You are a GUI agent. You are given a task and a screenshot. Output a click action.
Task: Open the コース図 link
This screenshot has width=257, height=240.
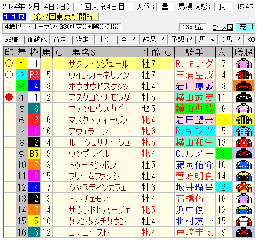tap(223, 27)
